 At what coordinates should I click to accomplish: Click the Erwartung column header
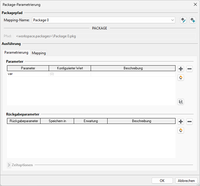click(91, 121)
